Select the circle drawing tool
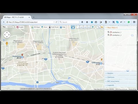This screenshot has height=104, width=138. 85,27
